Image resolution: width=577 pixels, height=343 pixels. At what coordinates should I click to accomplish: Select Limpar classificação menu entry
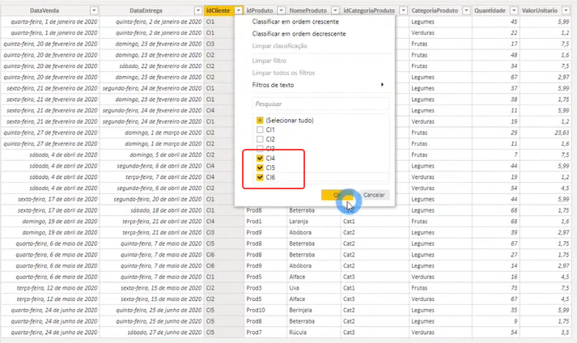pyautogui.click(x=280, y=46)
